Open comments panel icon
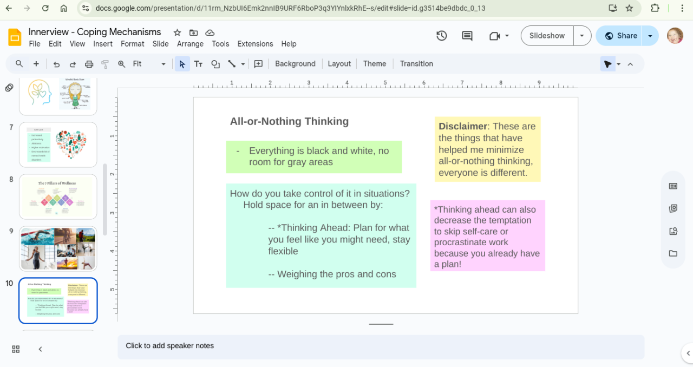This screenshot has height=367, width=693. (x=467, y=36)
